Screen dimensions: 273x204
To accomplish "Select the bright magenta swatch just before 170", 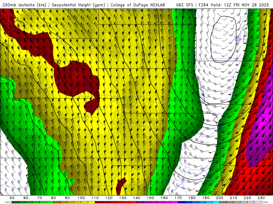I will [x=174, y=202].
